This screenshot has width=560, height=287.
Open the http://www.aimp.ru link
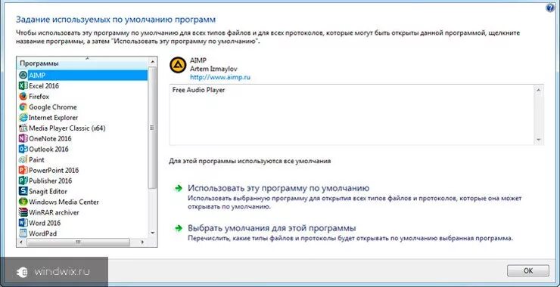[220, 76]
